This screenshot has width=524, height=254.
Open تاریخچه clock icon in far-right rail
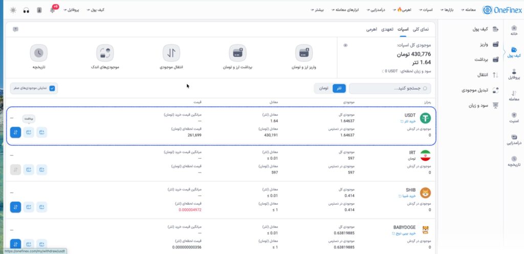(514, 162)
